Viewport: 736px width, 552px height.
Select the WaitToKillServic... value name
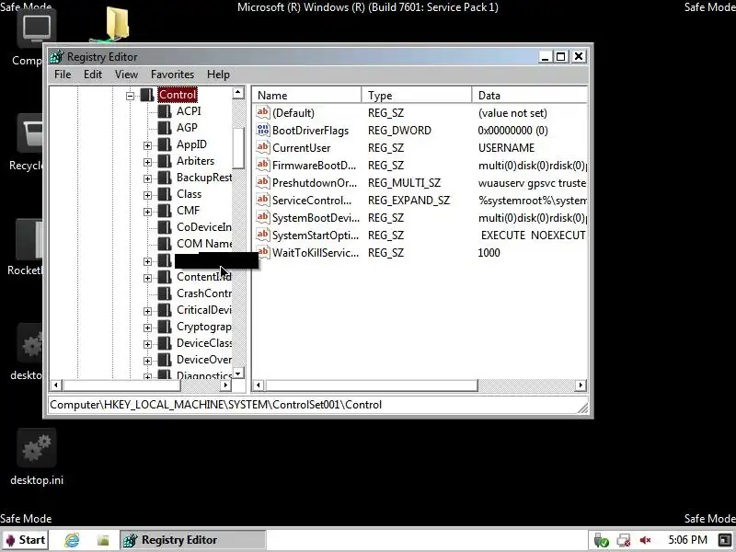(x=316, y=252)
